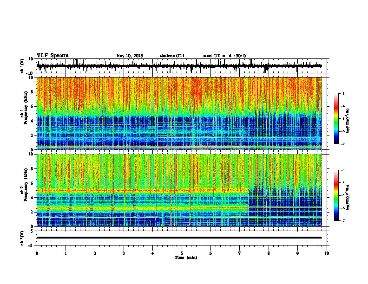Click the ch.2 spectrogram color bar
Image resolution: width=368 pixels, height=284 pixels.
pyautogui.click(x=336, y=195)
